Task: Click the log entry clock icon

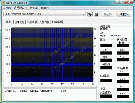Action: [6, 91]
